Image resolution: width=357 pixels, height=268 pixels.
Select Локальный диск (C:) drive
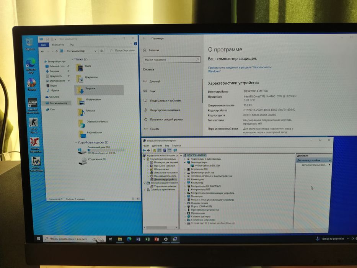[x=101, y=150]
